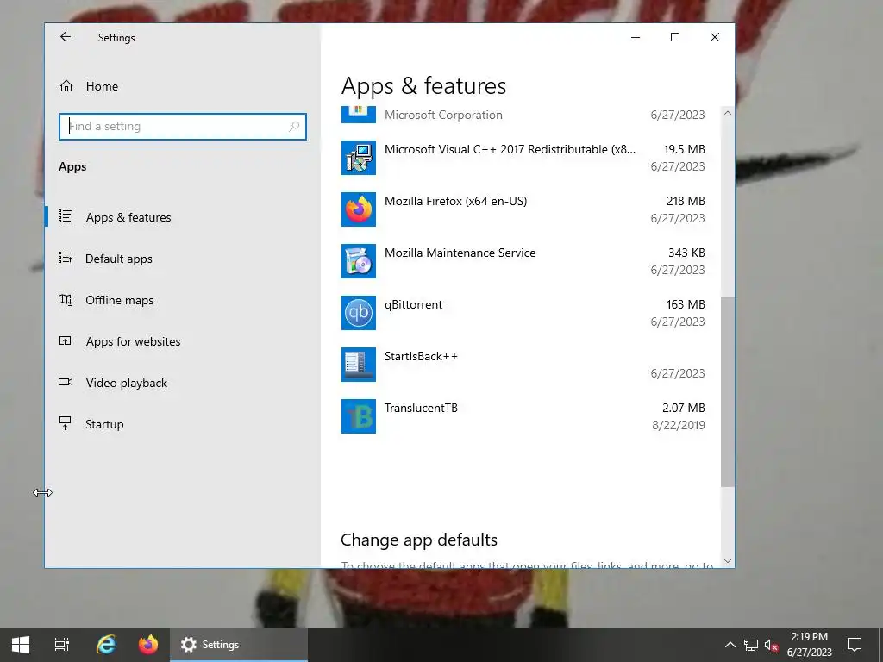Click the vertical scrollbar thumb

728,392
